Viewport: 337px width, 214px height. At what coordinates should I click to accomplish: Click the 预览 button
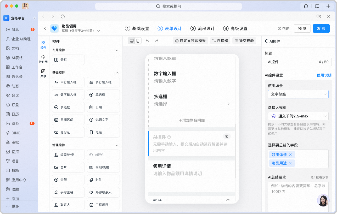(x=302, y=28)
